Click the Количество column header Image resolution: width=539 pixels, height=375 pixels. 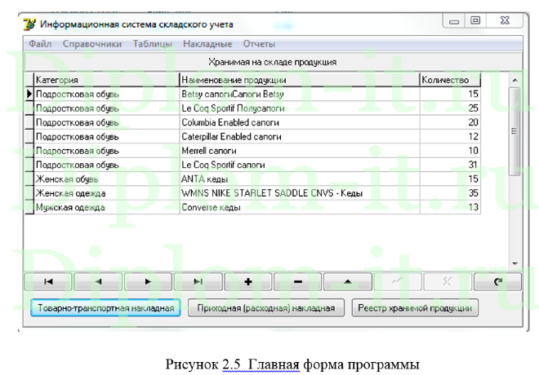[449, 80]
